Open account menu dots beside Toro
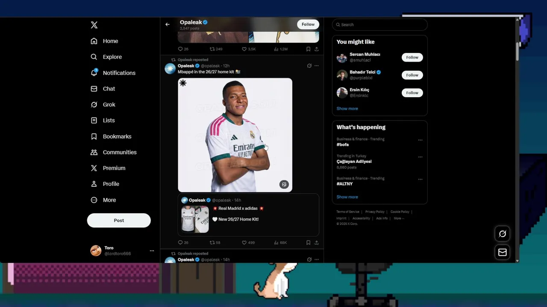Viewport: 547px width, 307px height. pos(152,251)
